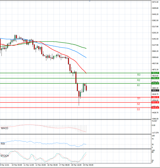This screenshot has width=160, height=168.
Task: Select the red 4585.95 price tag
Action: pos(155,97)
